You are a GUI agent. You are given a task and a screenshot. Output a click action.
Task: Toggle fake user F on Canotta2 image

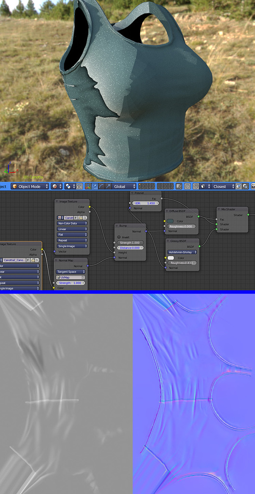[28, 260]
